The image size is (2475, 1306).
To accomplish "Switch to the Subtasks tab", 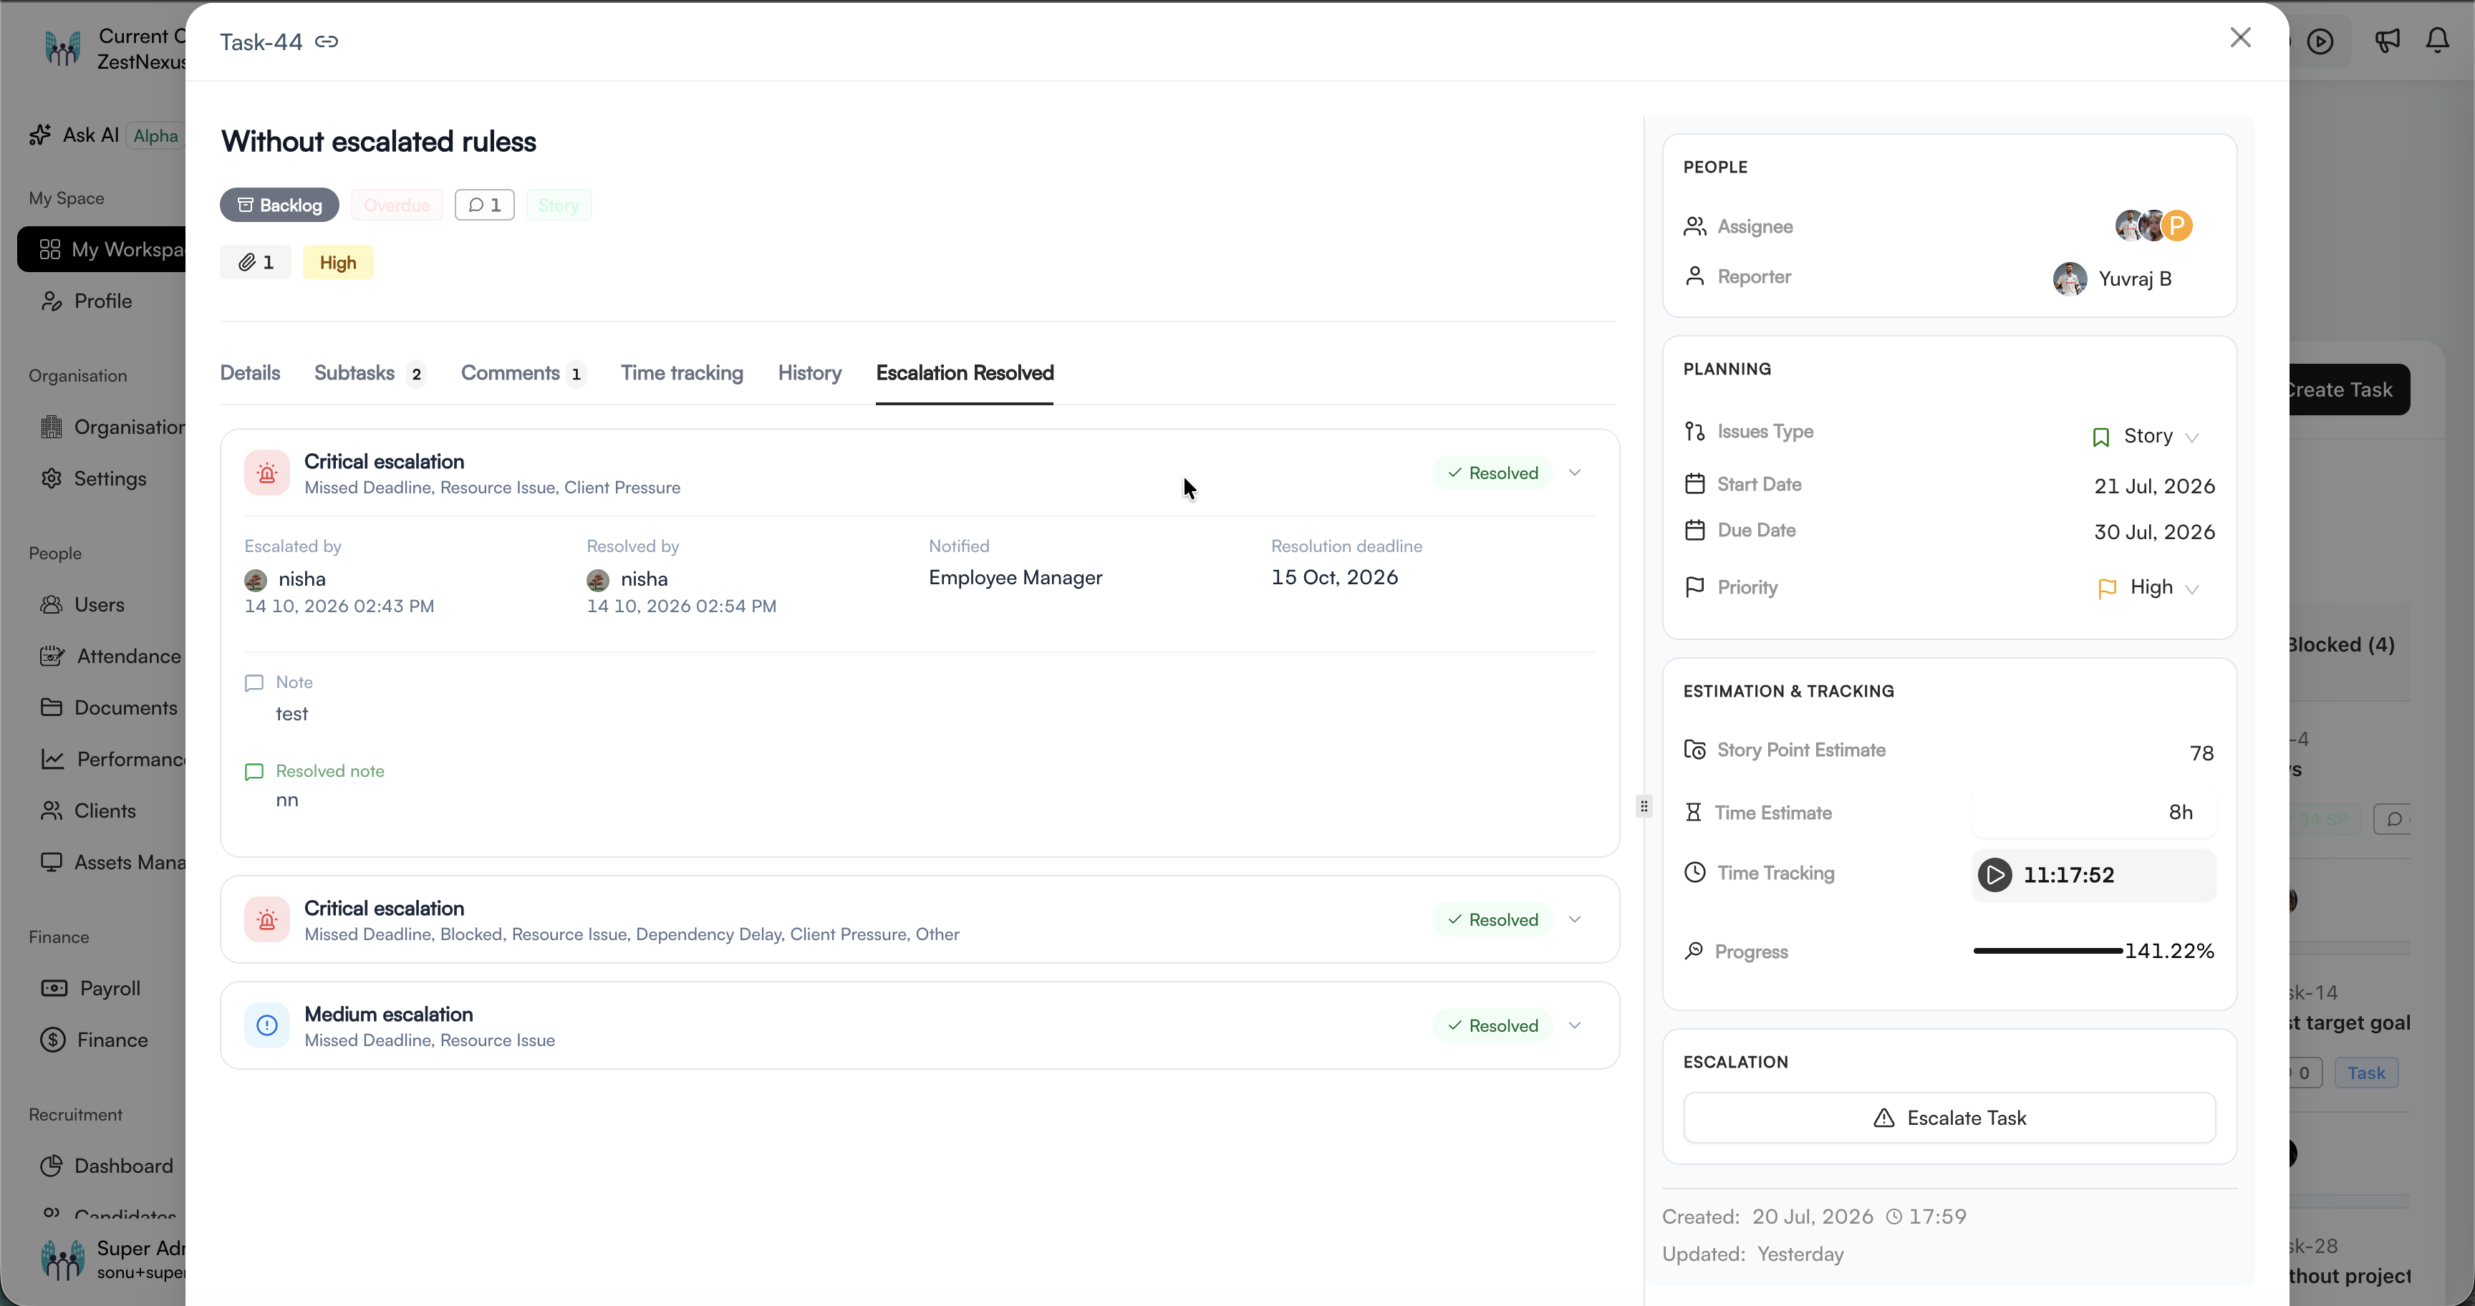I will [x=369, y=372].
